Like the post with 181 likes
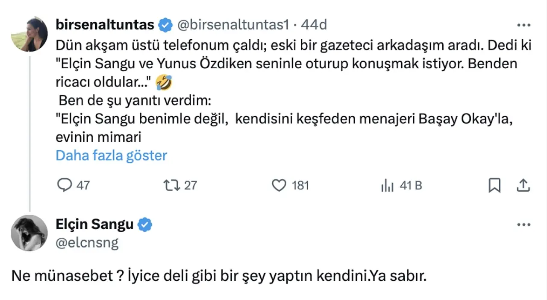 279,185
